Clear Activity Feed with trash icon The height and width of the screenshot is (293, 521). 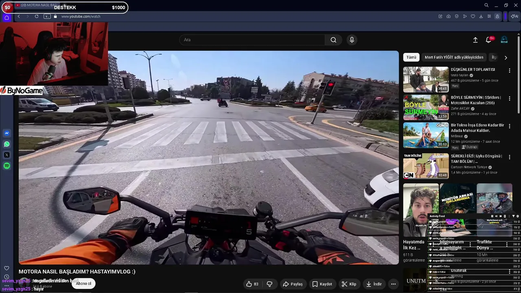505,216
